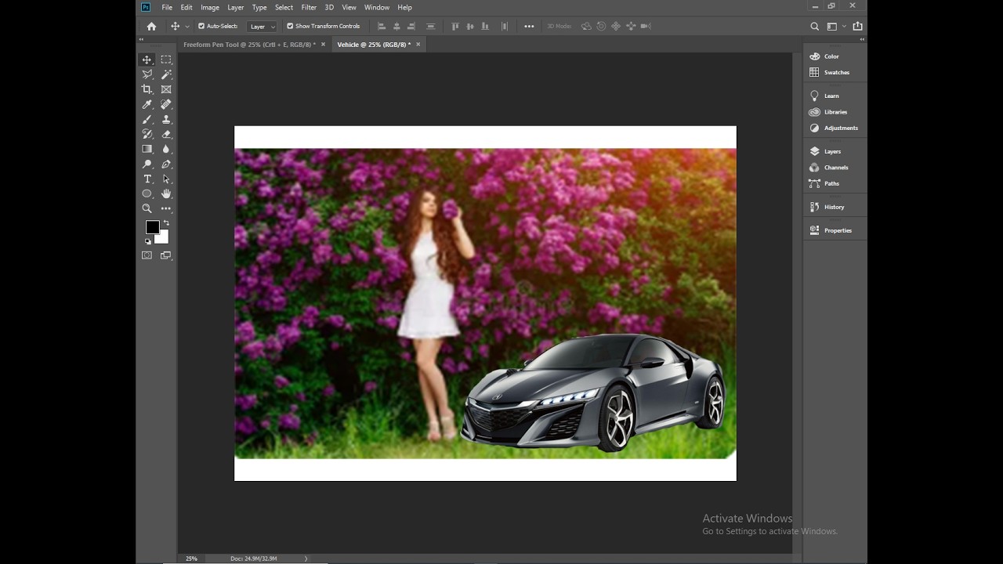This screenshot has height=564, width=1003.
Task: Click the foreground black color swatch
Action: click(x=151, y=226)
